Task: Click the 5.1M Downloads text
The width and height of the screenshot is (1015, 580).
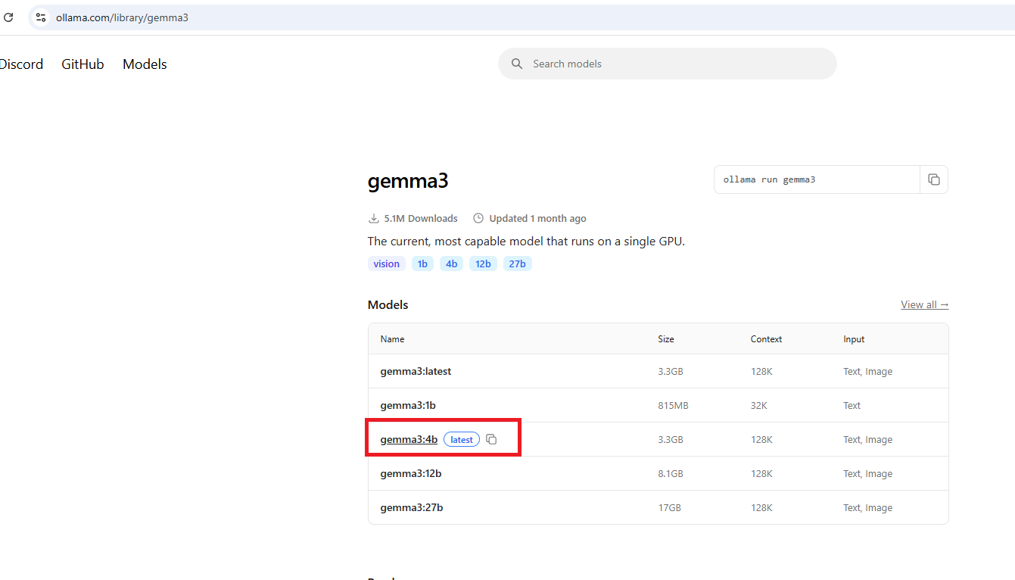Action: 421,219
